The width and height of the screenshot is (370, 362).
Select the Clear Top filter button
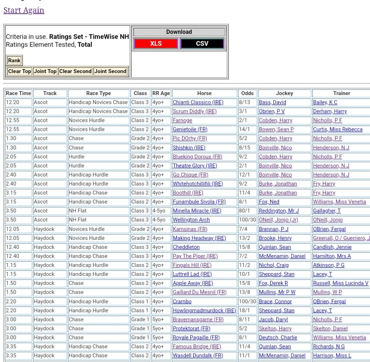point(20,71)
